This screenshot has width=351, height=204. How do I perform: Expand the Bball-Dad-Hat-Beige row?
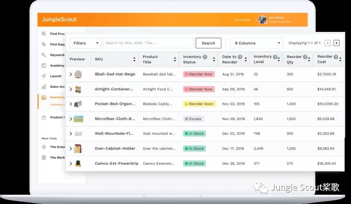point(71,74)
